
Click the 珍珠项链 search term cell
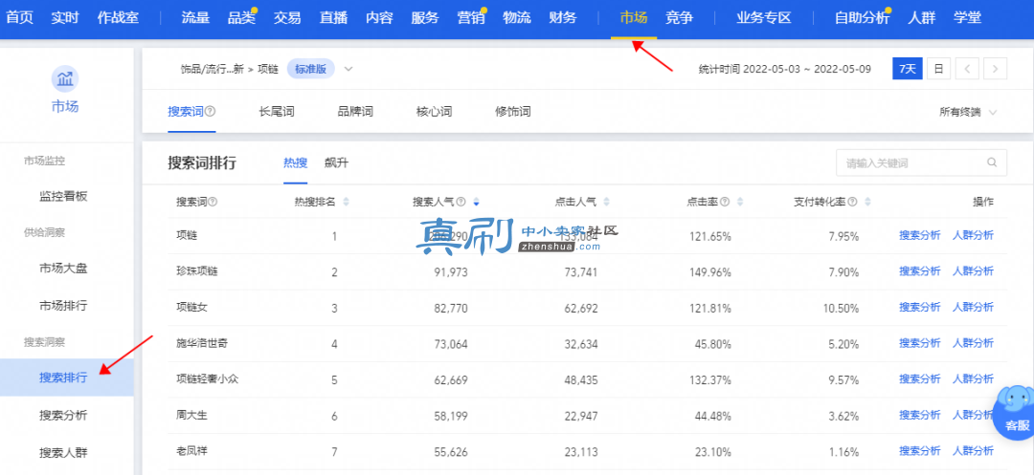(x=196, y=271)
